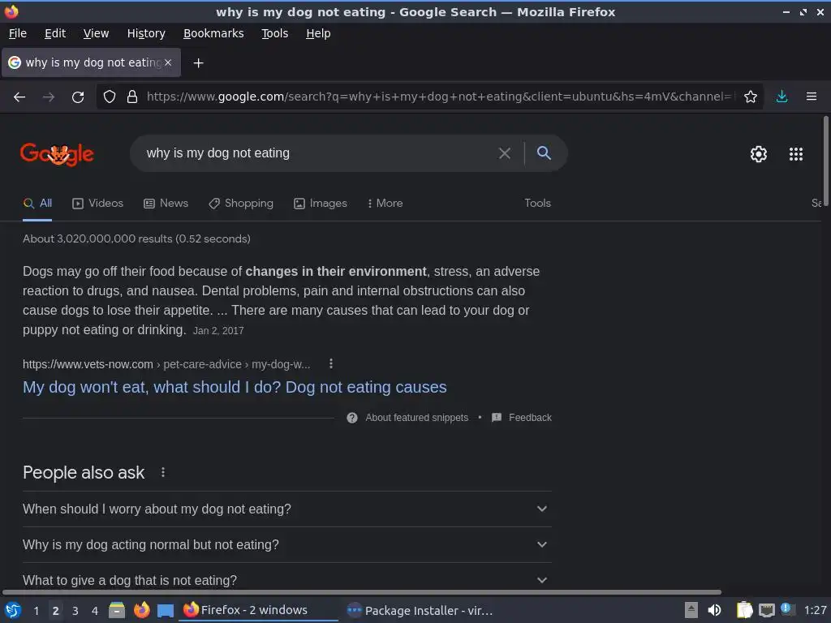Click the eject/removable media tray icon
This screenshot has height=623, width=831.
[691, 610]
